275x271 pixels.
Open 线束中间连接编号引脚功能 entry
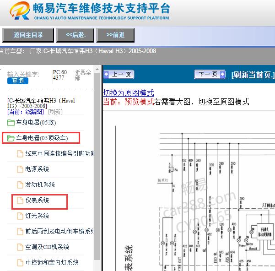59,154
